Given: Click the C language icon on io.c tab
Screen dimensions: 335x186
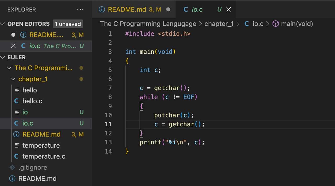Looking at the screenshot, I should pyautogui.click(x=186, y=10).
